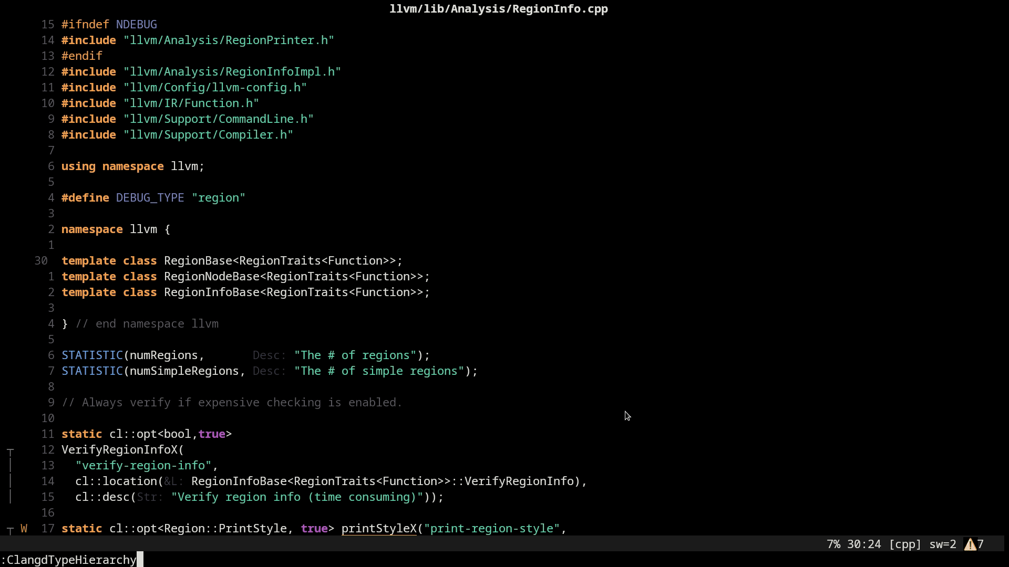Viewport: 1009px width, 567px height.
Task: Click the true> default on the printStyleX line
Action: (x=314, y=529)
